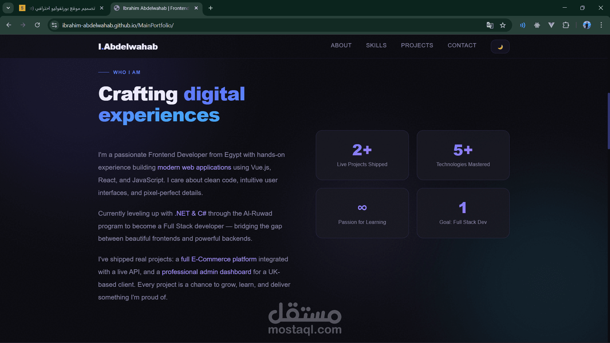The height and width of the screenshot is (343, 610).
Task: Click the I.Abdelwahab logo
Action: 128,47
